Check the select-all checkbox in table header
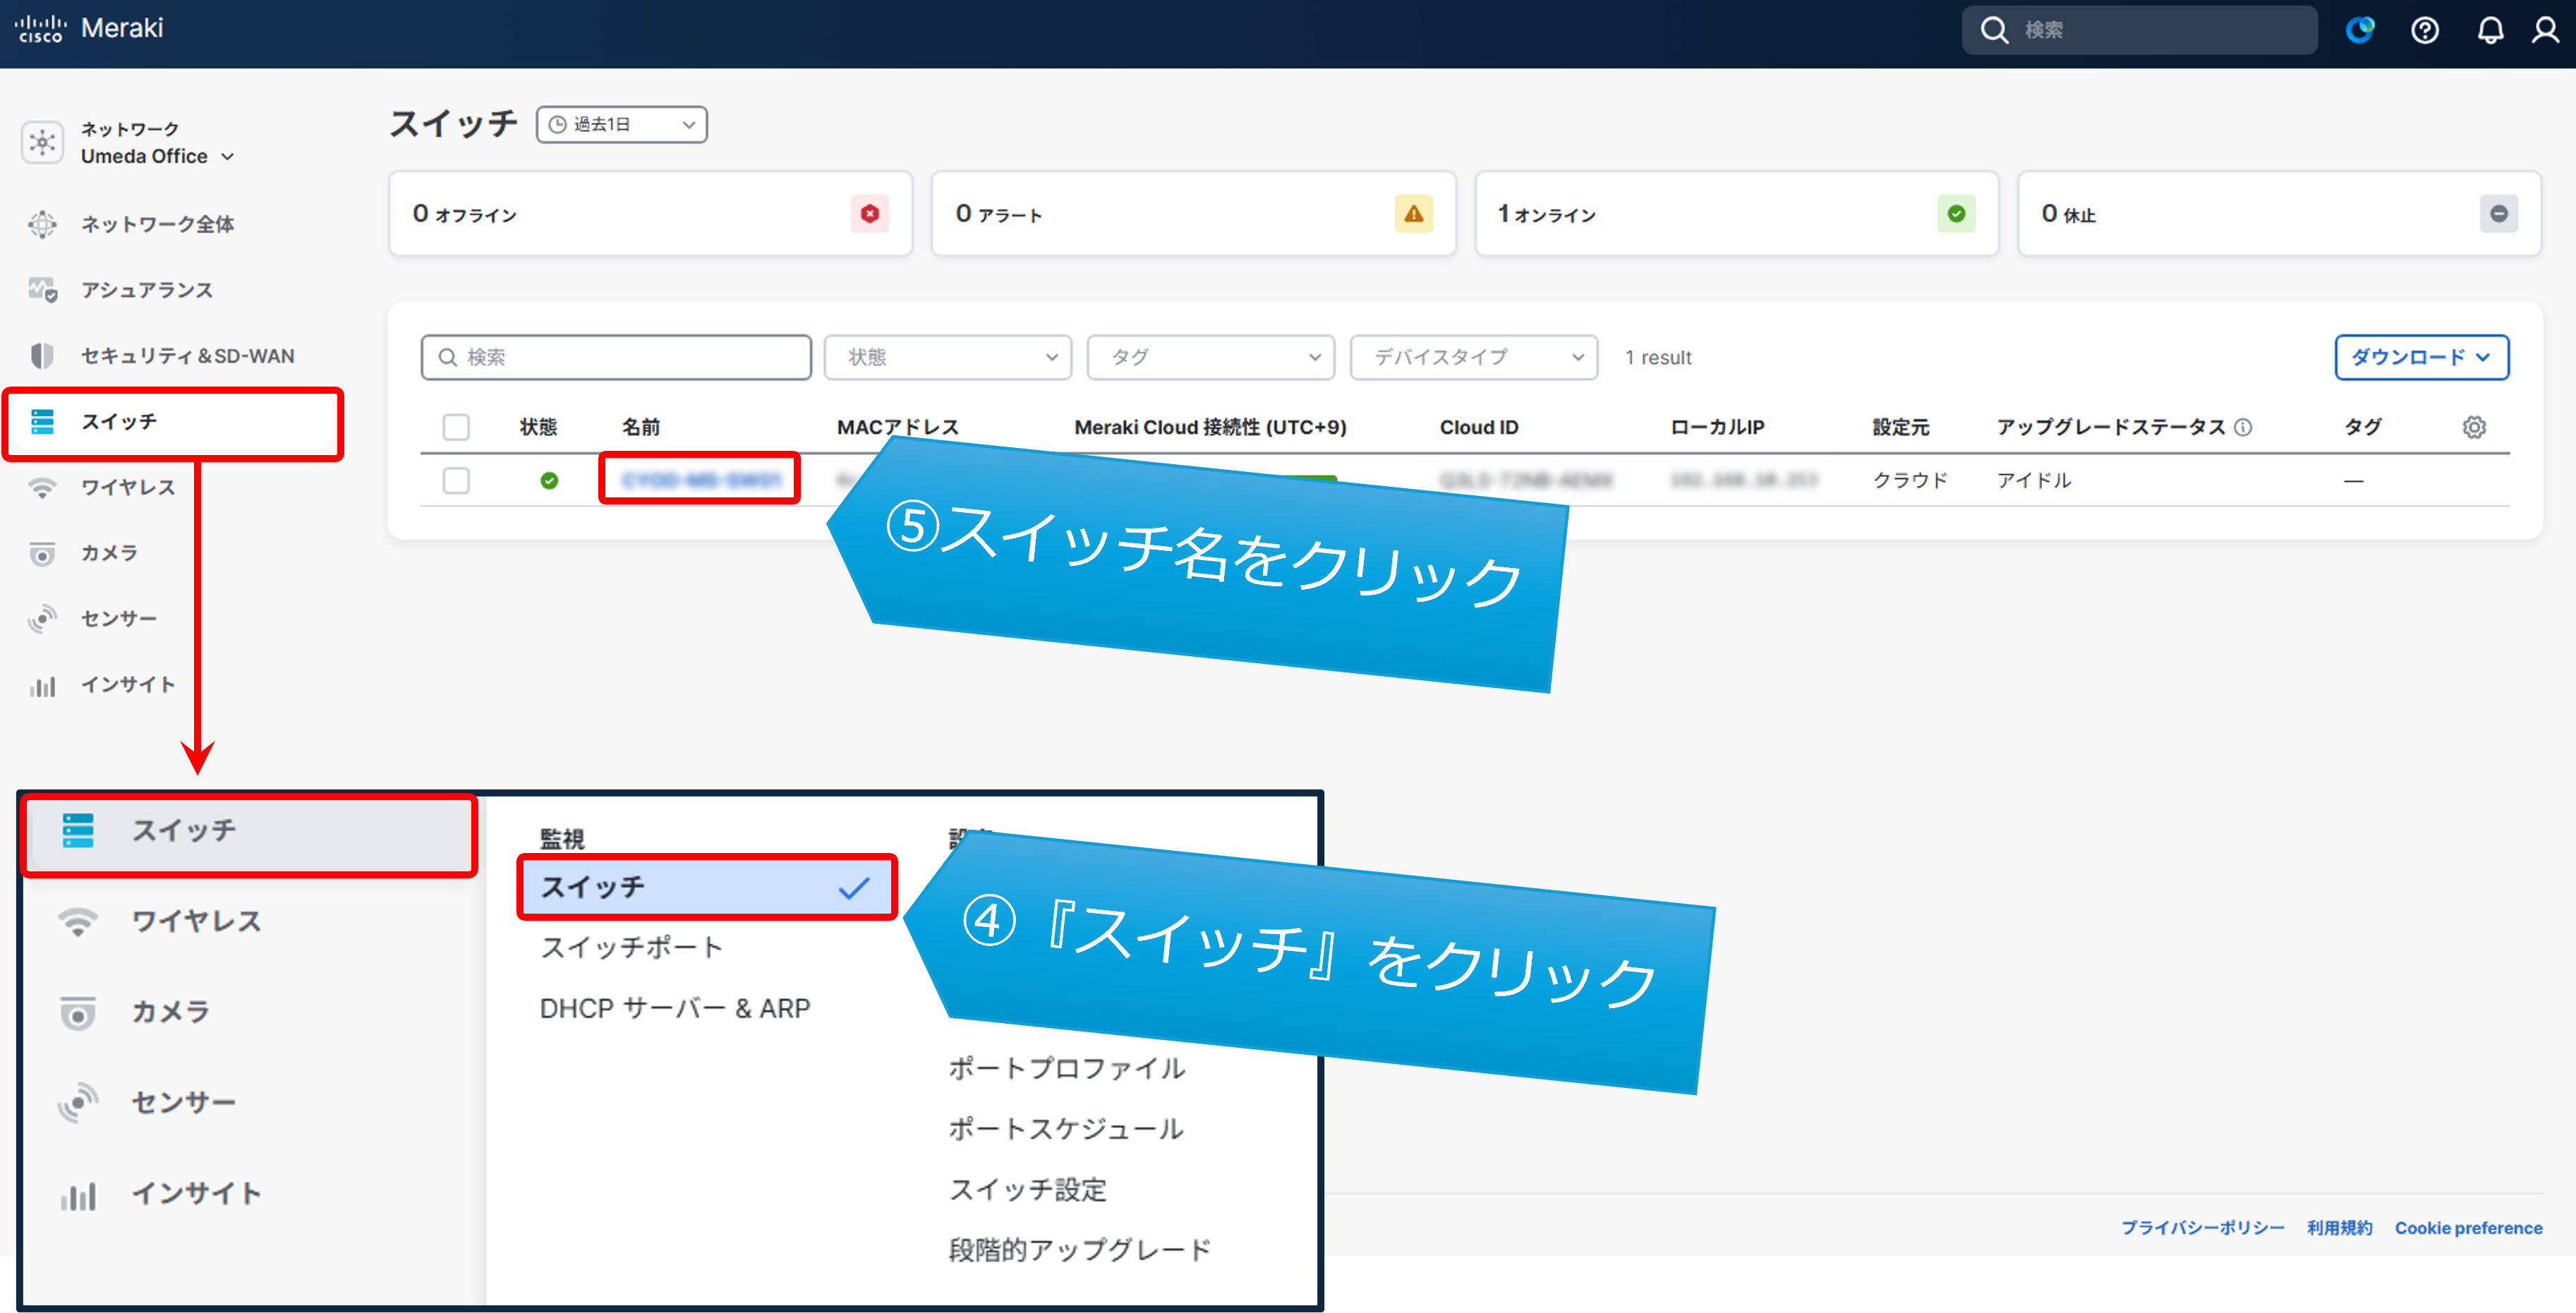Image resolution: width=2576 pixels, height=1313 pixels. [456, 427]
